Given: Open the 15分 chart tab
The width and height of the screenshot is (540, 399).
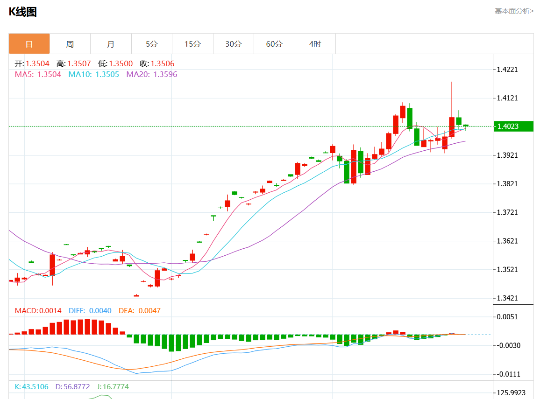Looking at the screenshot, I should pos(192,44).
